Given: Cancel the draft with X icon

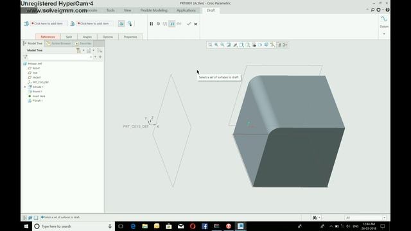Looking at the screenshot, I should point(195,24).
